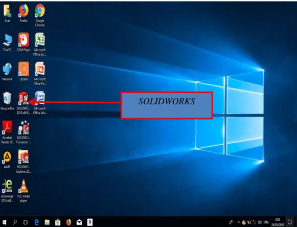Select the Network desktop icon
The height and width of the screenshot is (227, 297).
pyautogui.click(x=7, y=72)
